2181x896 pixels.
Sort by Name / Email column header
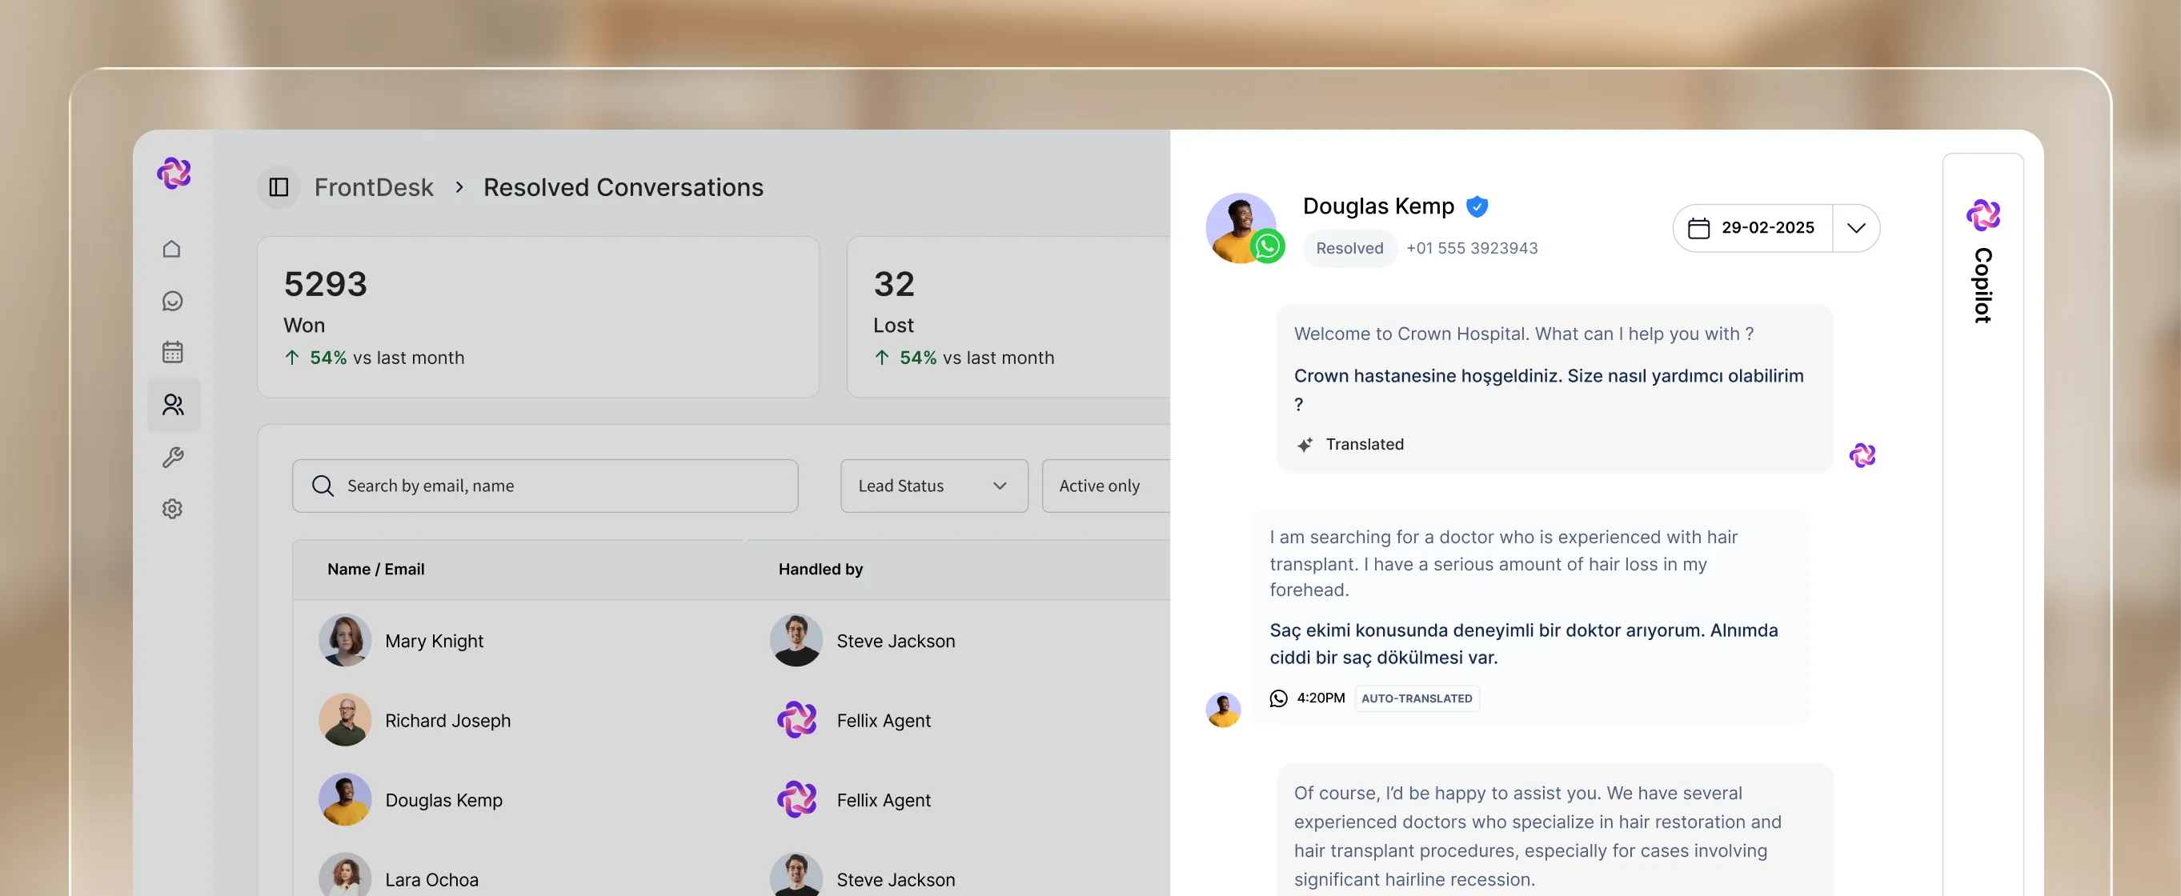(376, 570)
